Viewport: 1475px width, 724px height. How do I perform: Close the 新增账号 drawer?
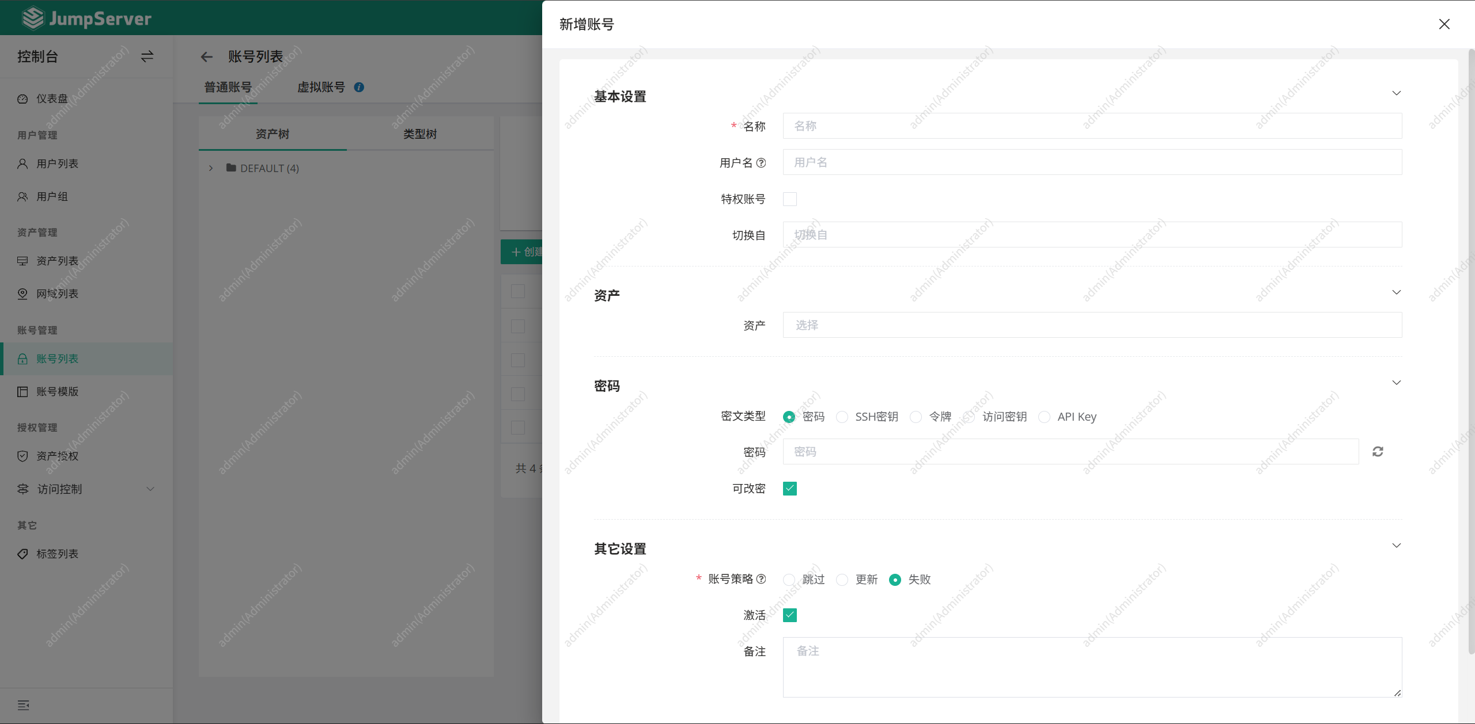[x=1444, y=24]
